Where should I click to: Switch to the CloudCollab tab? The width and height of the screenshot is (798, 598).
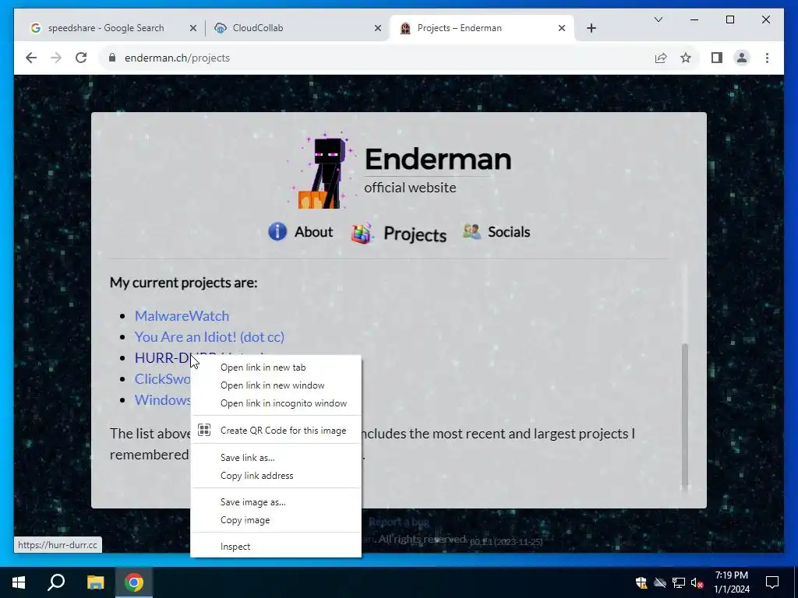295,28
